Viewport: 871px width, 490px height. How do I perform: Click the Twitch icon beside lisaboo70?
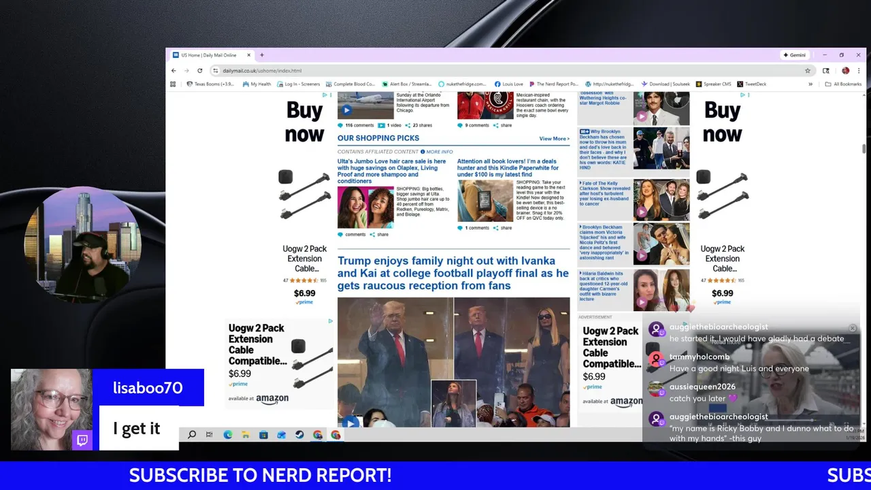pos(82,440)
